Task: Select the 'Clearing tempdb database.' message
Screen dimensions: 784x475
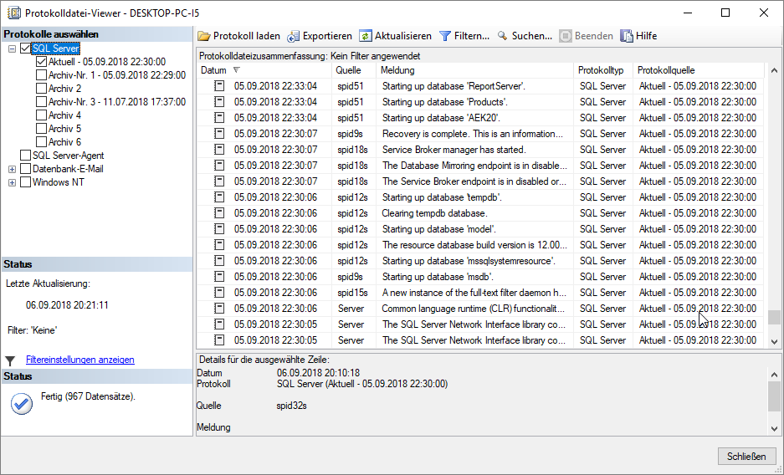Action: (434, 213)
